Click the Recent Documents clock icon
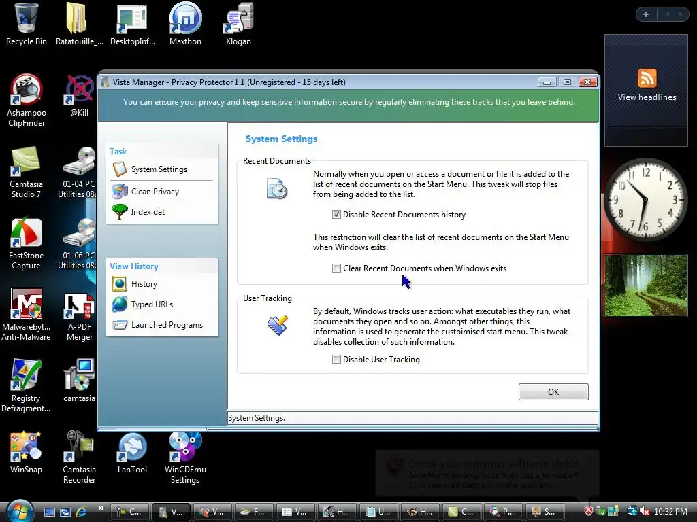The image size is (697, 522). tap(277, 189)
